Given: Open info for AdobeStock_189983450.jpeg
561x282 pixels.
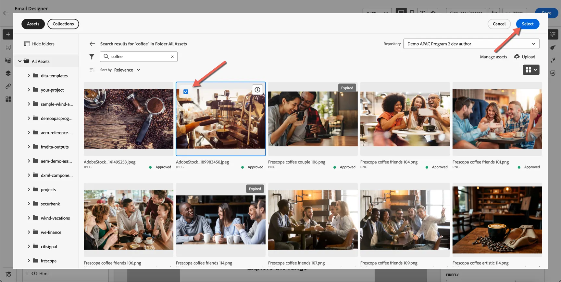Looking at the screenshot, I should tap(257, 90).
